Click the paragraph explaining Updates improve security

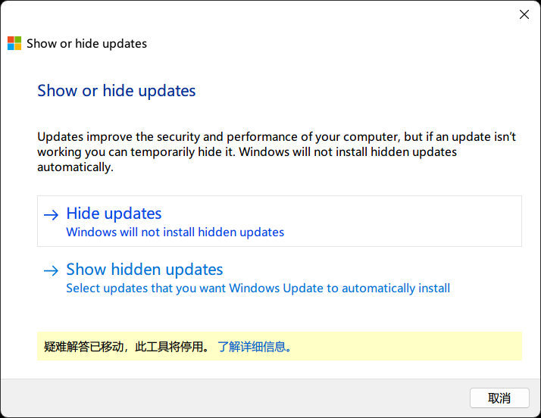tap(277, 151)
